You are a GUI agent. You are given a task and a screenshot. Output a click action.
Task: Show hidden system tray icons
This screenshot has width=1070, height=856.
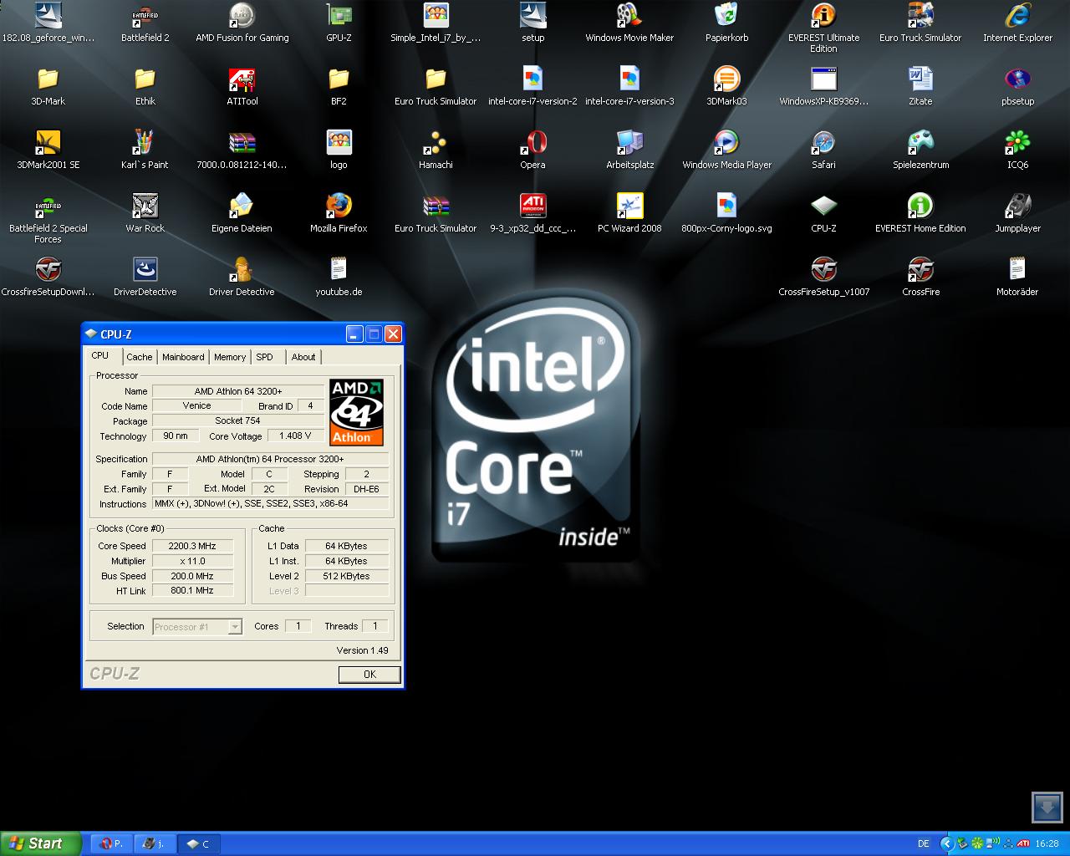pos(946,844)
